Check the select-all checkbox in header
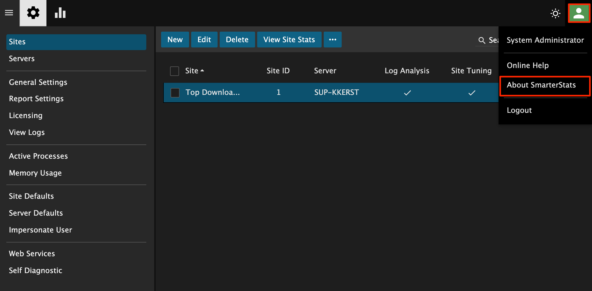The width and height of the screenshot is (592, 291). click(175, 71)
